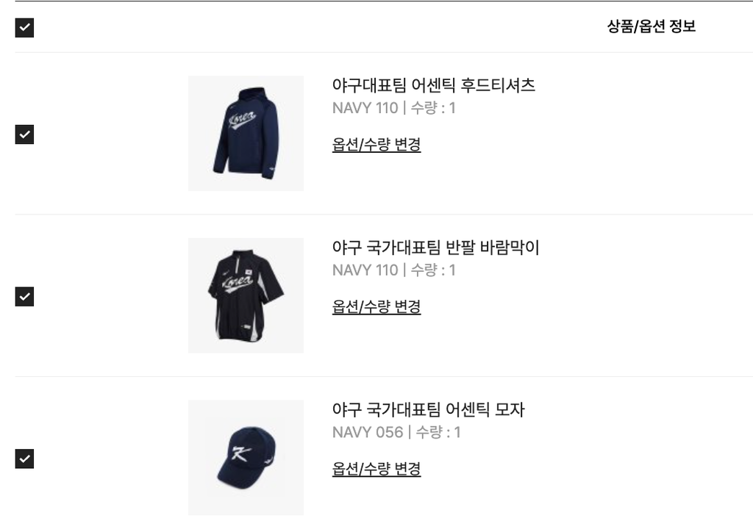Open 옵션/수량 변경 for the 어센틱 모자
753x532 pixels.
[x=376, y=469]
